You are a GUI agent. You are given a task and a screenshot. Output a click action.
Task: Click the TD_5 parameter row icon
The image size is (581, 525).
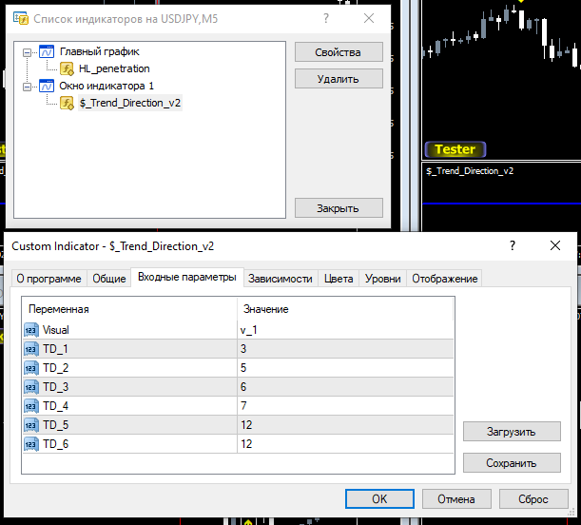point(31,425)
